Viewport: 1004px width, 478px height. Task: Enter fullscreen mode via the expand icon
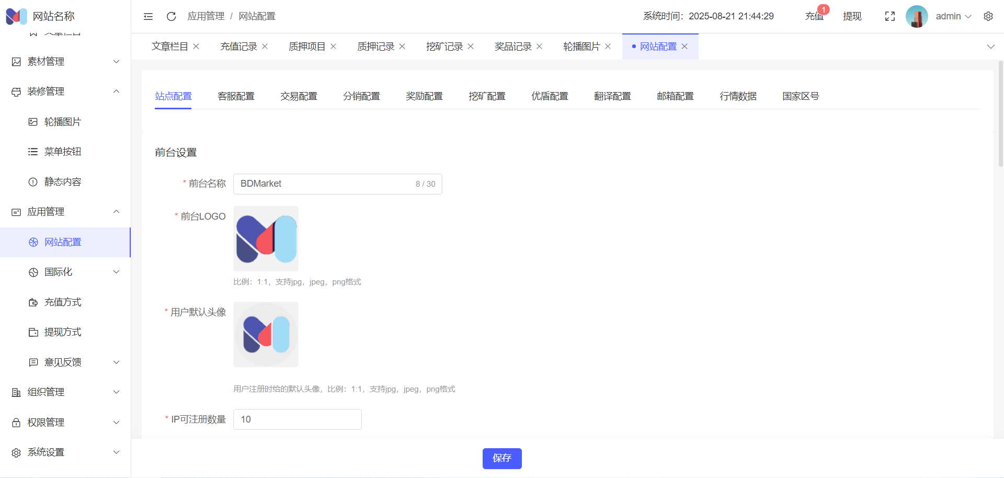point(889,17)
